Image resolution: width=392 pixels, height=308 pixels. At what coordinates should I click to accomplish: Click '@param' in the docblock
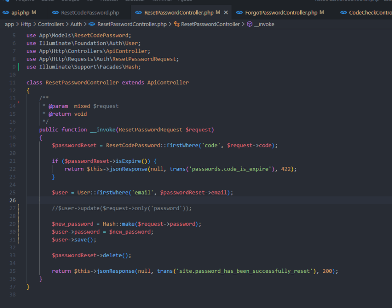[58, 106]
